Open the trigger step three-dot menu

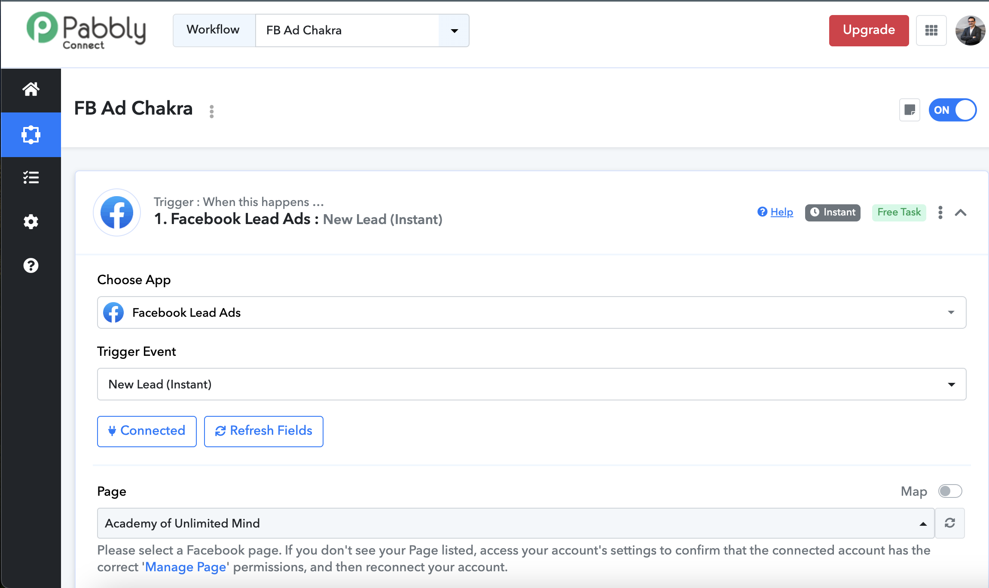pyautogui.click(x=940, y=212)
